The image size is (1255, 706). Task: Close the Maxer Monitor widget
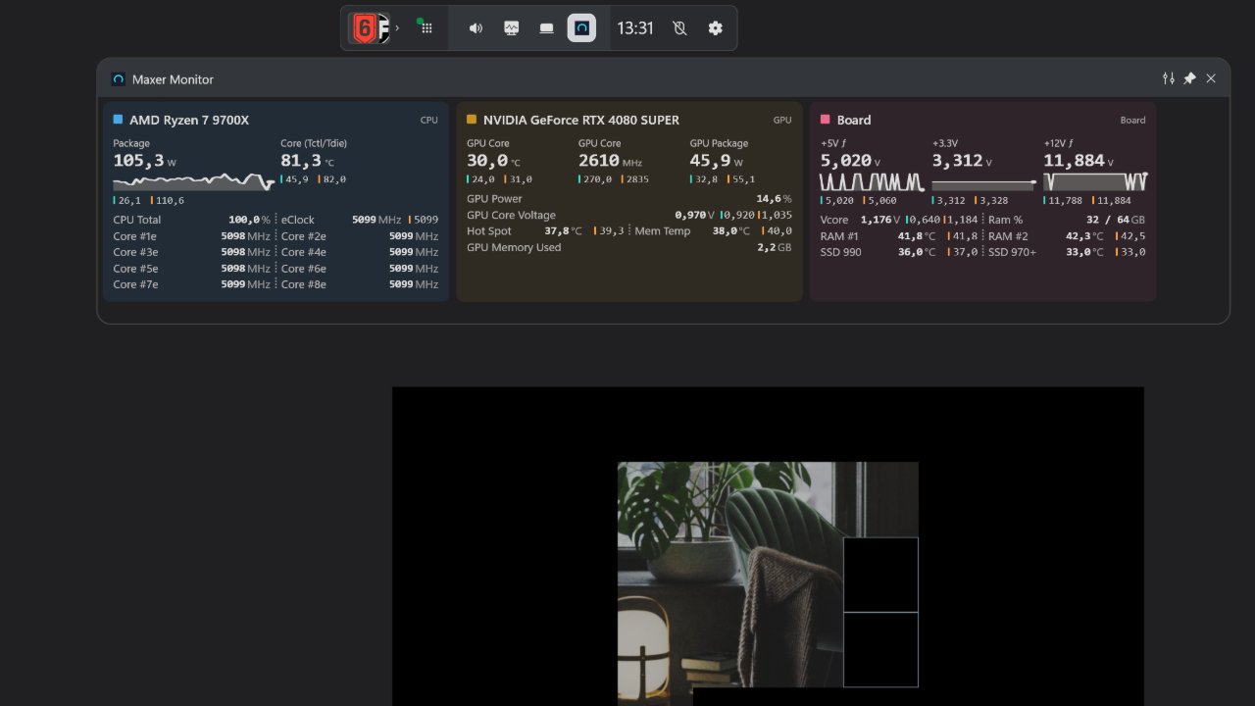(x=1211, y=78)
